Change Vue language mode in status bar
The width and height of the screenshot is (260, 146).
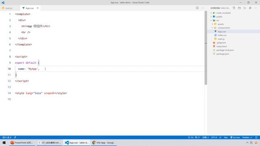click(x=226, y=137)
